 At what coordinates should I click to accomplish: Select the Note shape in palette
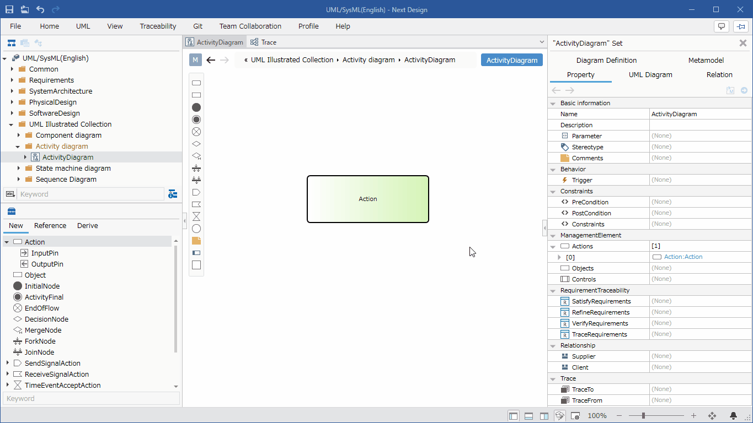coord(196,241)
